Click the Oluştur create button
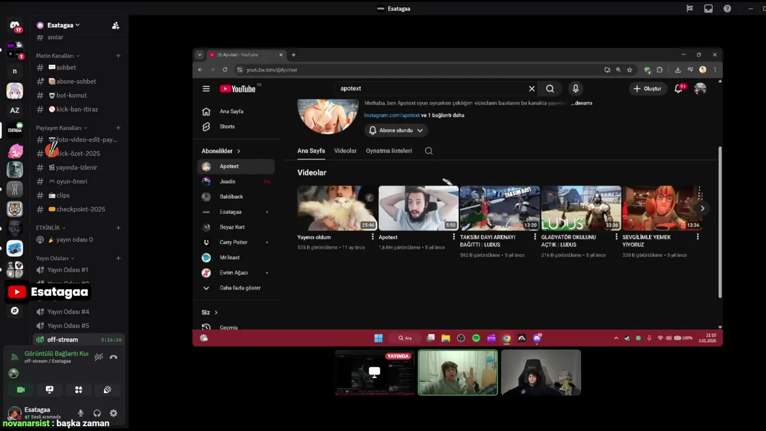 tap(648, 89)
